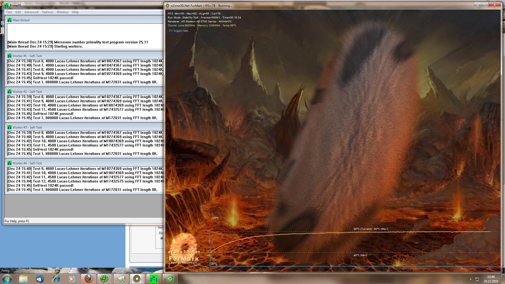This screenshot has height=284, width=505.
Task: Click Worker #1 'Self-test 1024K passed!' line
Action: (x=40, y=78)
